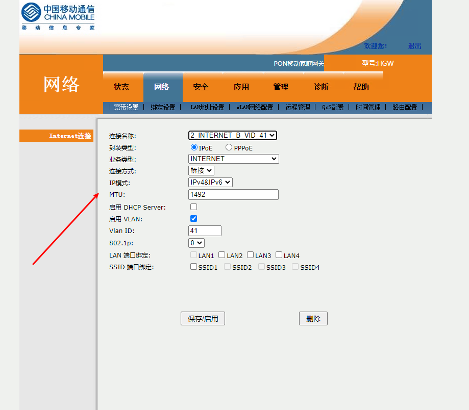The height and width of the screenshot is (410, 469).
Task: Open the 连接方式 桥接 dropdown
Action: pos(202,171)
